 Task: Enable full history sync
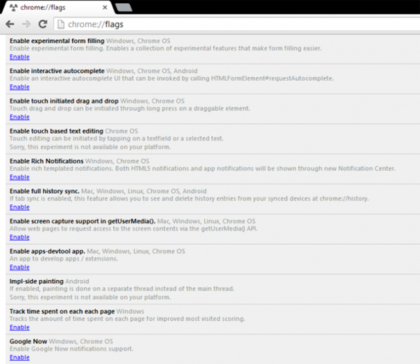pyautogui.click(x=20, y=207)
